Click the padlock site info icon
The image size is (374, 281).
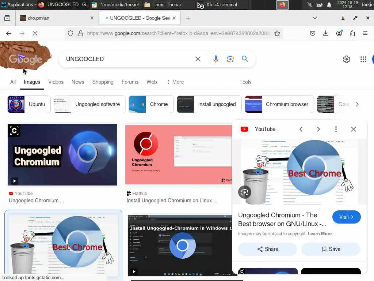[x=81, y=33]
